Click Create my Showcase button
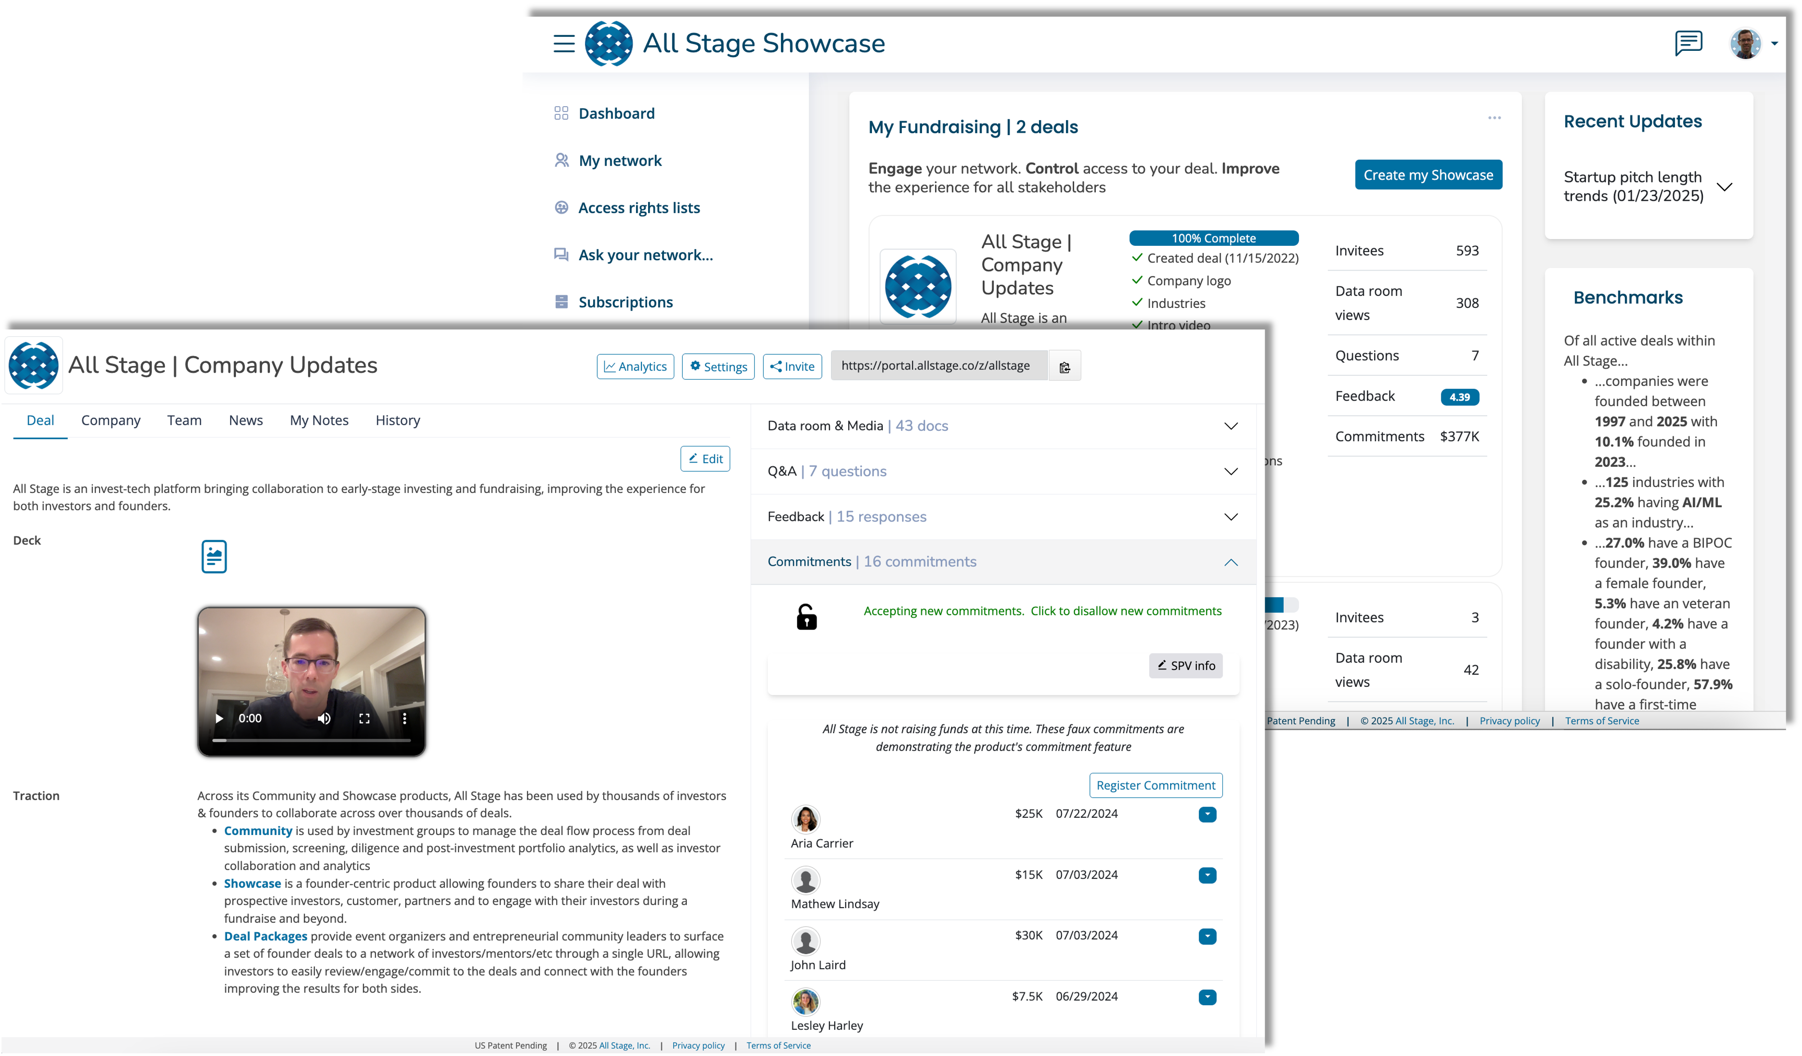Screen dimensions: 1802x1056 1428,175
